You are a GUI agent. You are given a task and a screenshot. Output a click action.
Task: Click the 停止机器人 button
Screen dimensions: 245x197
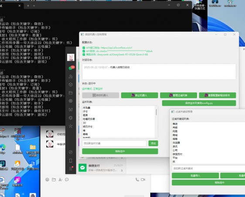click(140, 95)
